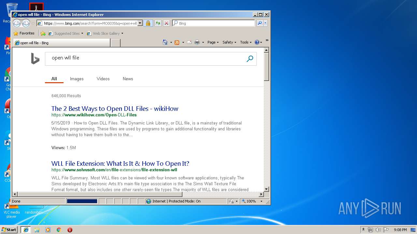
Task: Open the wikihow.com Open-DLL-Files URL
Action: tap(94, 115)
